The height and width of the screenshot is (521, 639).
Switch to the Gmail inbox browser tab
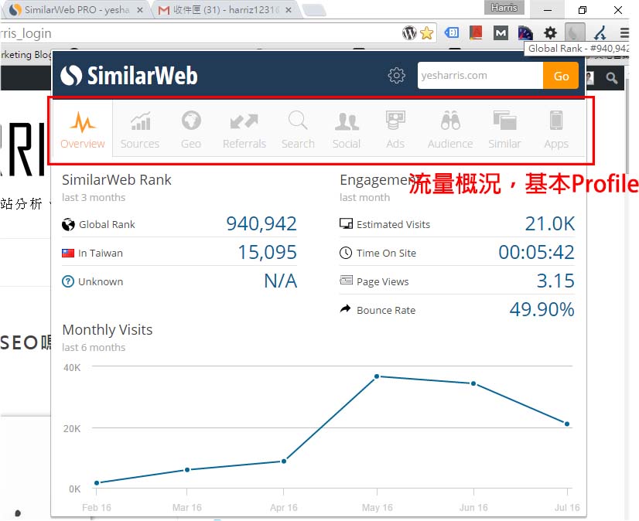(x=224, y=10)
